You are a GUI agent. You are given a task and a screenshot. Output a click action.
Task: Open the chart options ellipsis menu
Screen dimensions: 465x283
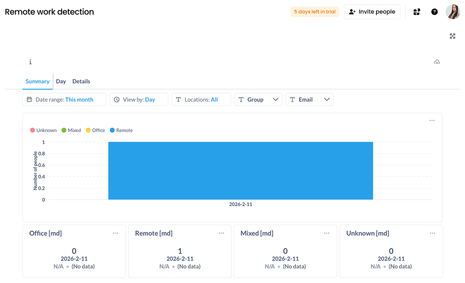click(432, 120)
